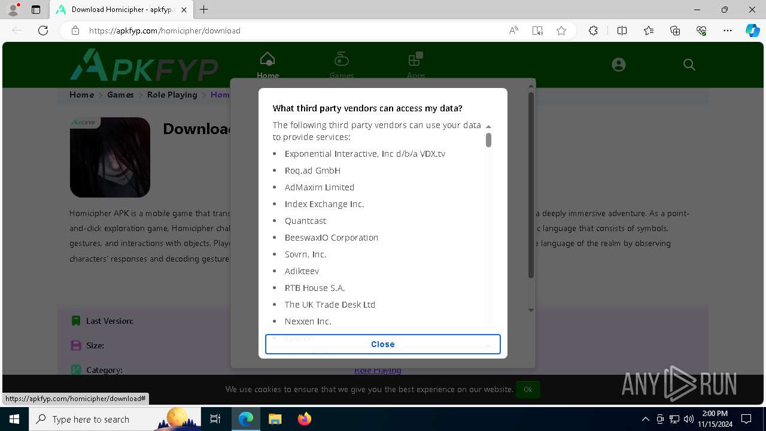Click the Homicipher game thumbnail
Screen dimensions: 766x431
click(x=110, y=157)
